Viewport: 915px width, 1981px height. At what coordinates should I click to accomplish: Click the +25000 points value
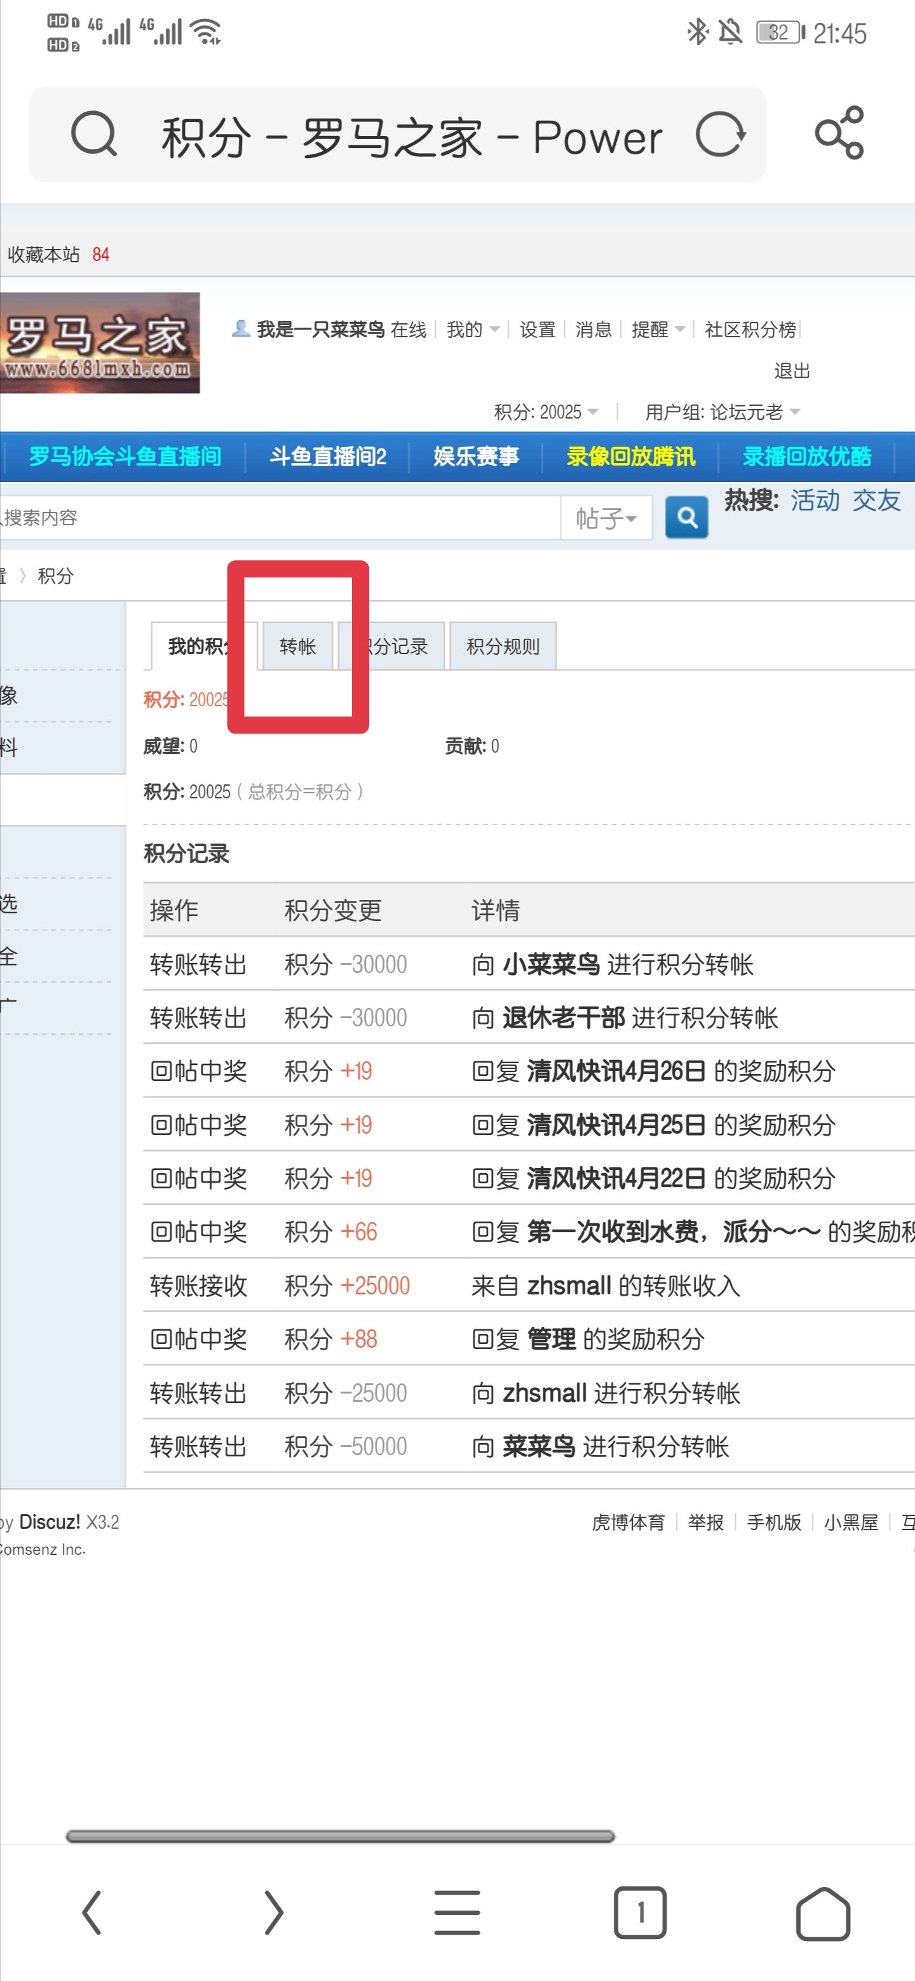(x=376, y=1286)
